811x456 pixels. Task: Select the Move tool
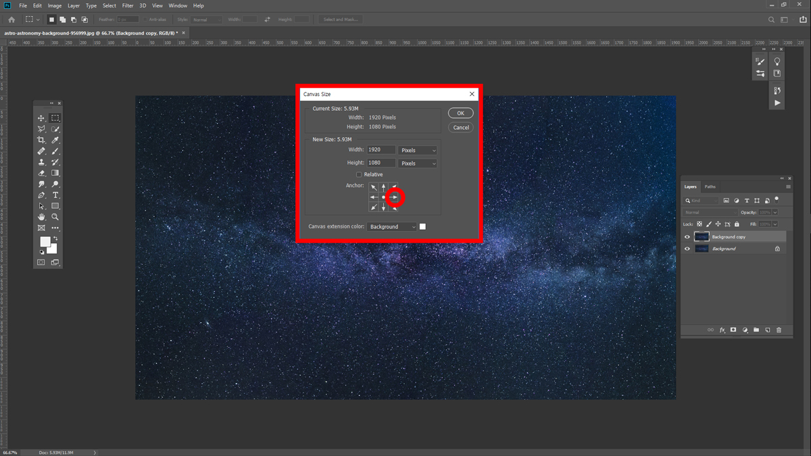(41, 118)
